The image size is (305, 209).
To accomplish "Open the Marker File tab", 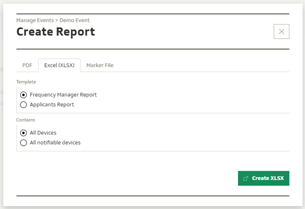I will coord(100,65).
